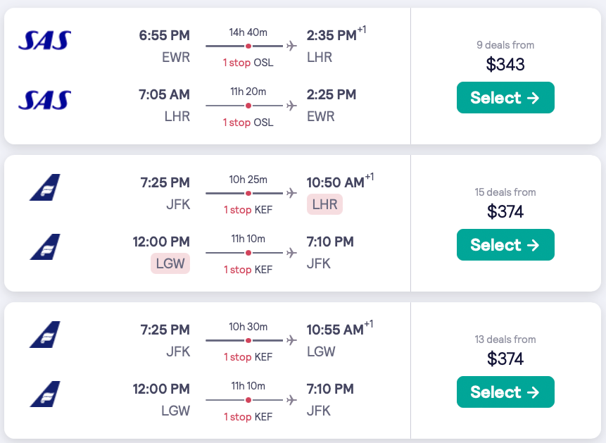Click the highlighted LHR arrival airport badge
The image size is (606, 443).
[x=324, y=205]
